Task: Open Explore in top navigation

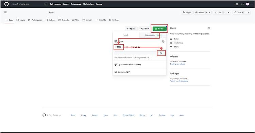Action: 99,4
